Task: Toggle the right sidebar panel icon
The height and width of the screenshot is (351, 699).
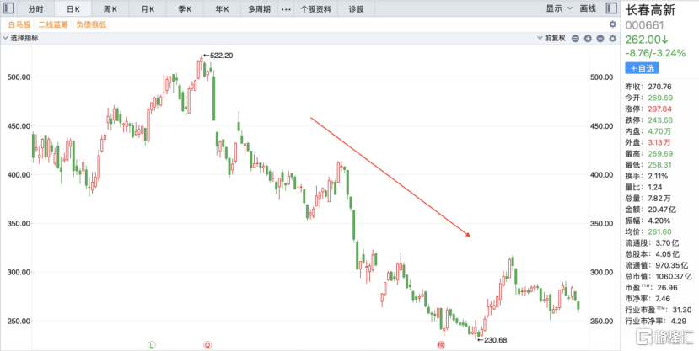Action: tap(611, 8)
